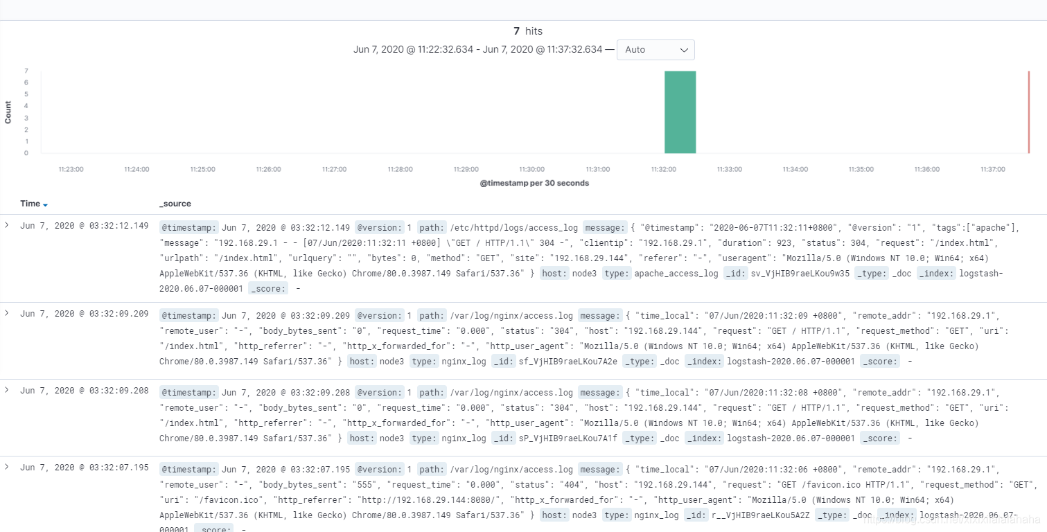Expand the 03:32:07.195 log row
This screenshot has height=532, width=1047.
tap(7, 467)
